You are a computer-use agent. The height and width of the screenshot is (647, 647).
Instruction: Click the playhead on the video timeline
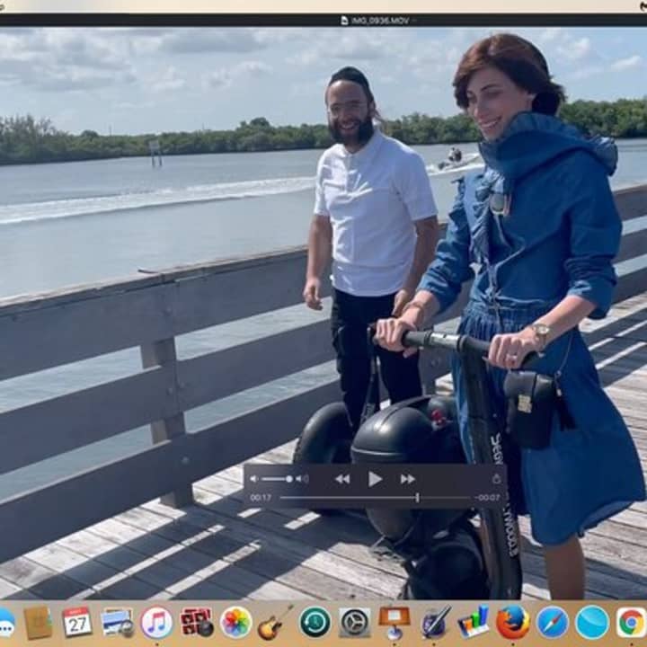[x=417, y=497]
